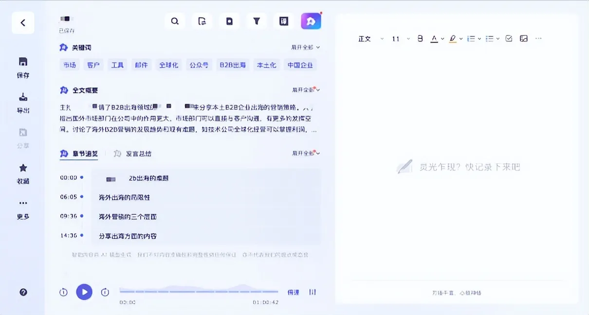Click the dark rounded square icon in top toolbar
The image size is (589, 315).
229,21
